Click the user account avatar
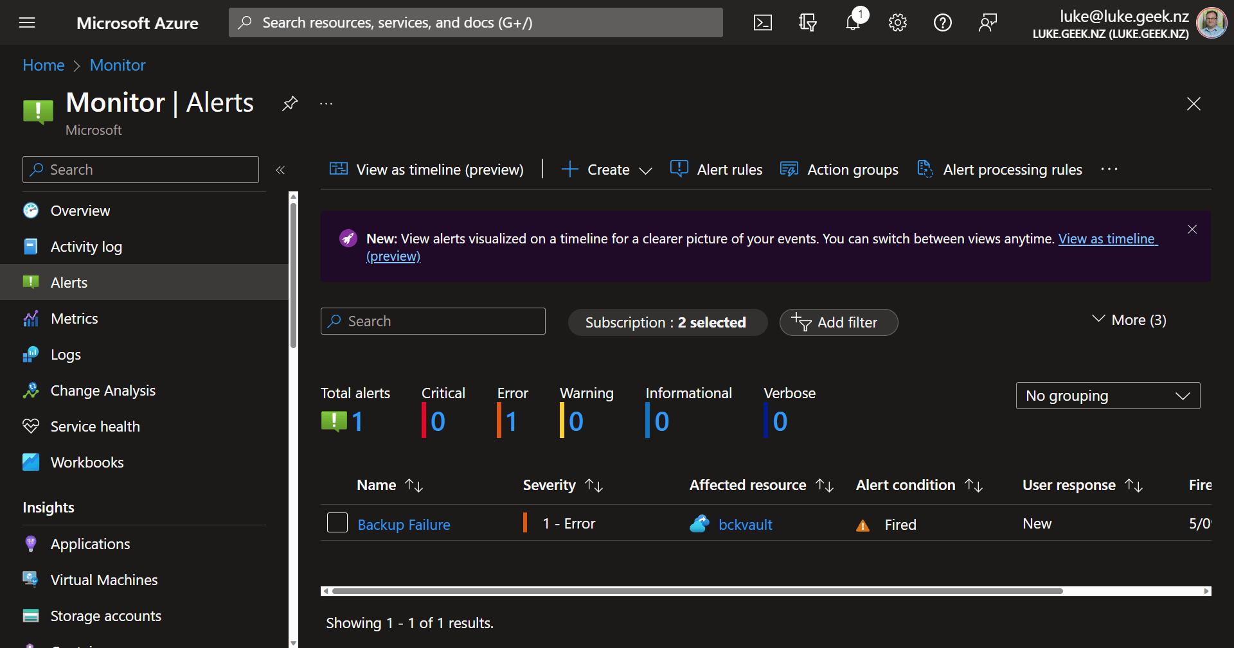This screenshot has height=648, width=1234. [x=1212, y=23]
